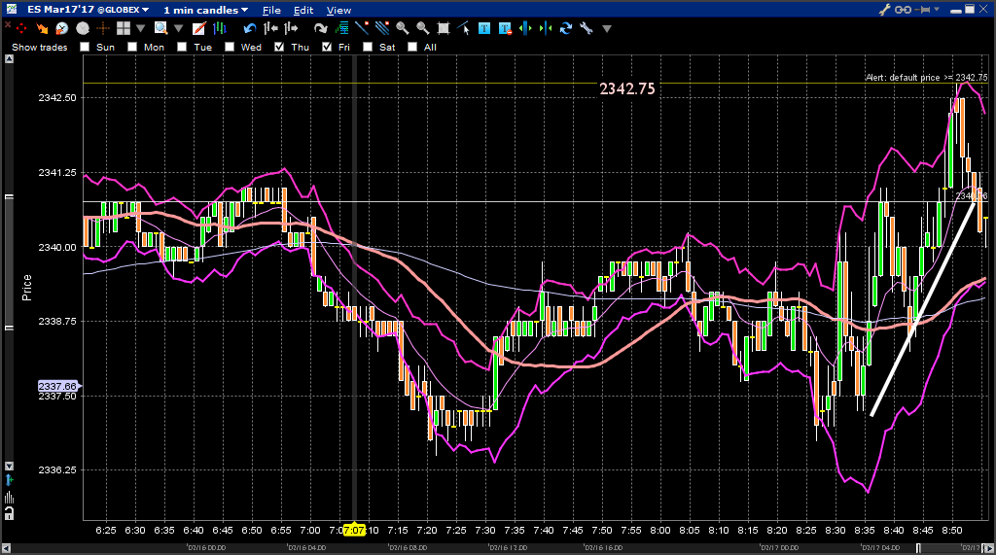Image resolution: width=996 pixels, height=555 pixels.
Task: Open the Edit menu
Action: click(303, 10)
